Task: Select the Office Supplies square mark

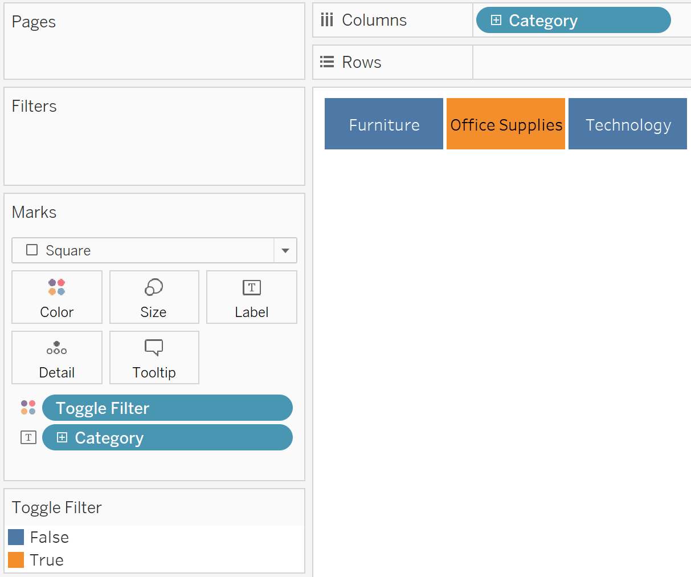Action: coord(506,124)
